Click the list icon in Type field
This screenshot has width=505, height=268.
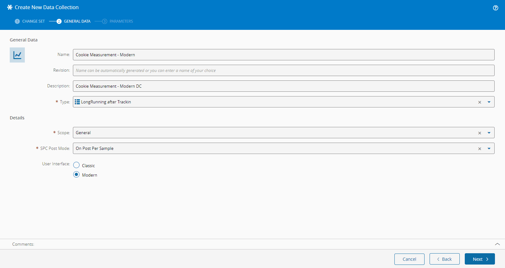coord(77,102)
